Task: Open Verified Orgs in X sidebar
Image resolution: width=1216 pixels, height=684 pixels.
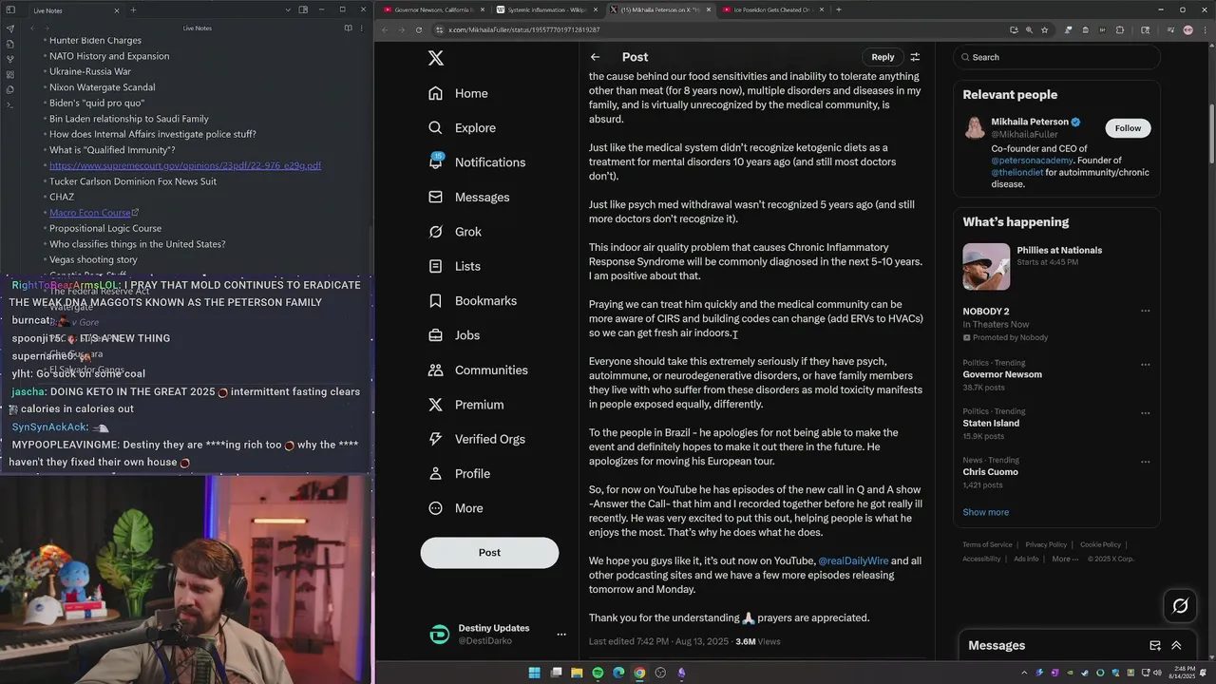Action: (x=476, y=439)
